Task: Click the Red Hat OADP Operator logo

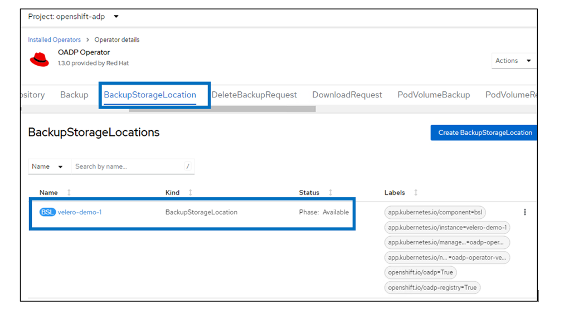Action: coord(40,58)
